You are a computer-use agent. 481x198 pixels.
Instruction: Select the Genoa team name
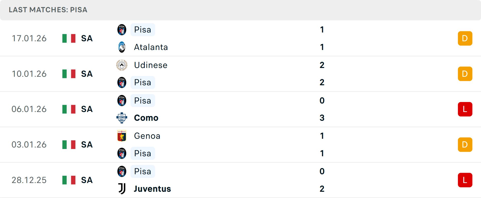[147, 136]
